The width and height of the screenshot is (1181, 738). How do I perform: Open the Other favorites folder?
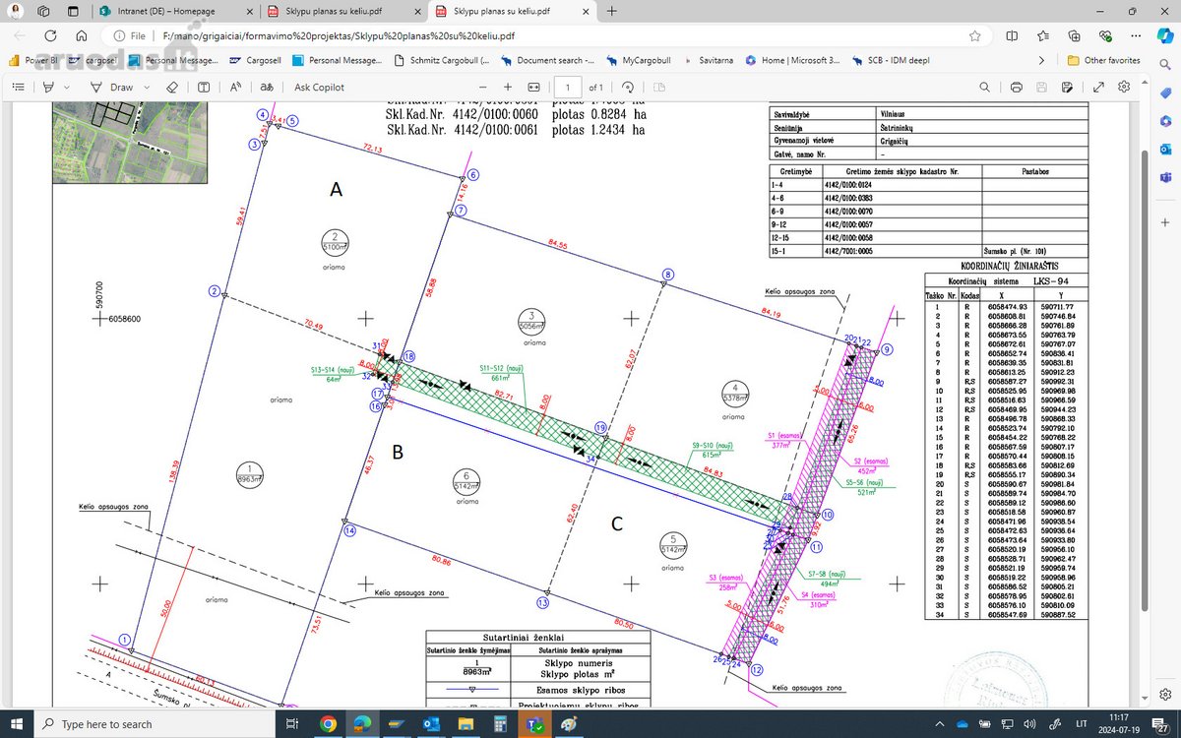1104,60
